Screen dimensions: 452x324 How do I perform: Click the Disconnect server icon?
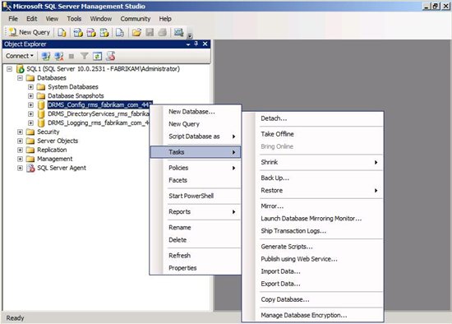point(59,56)
